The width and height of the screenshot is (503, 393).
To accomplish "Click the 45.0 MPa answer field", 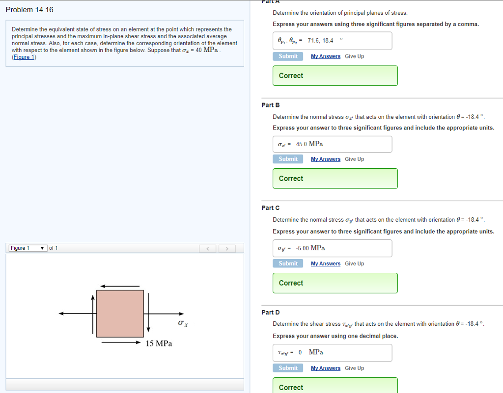I will [333, 144].
